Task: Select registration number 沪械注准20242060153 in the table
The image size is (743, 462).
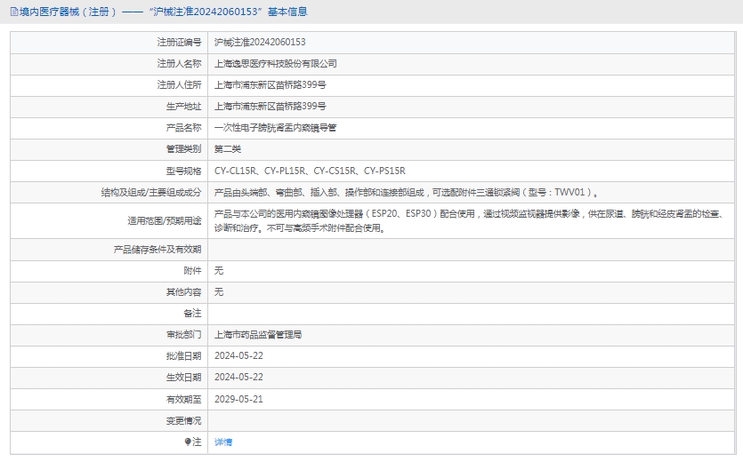Action: [260, 42]
